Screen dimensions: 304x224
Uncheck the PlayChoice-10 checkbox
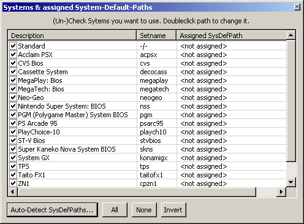(x=13, y=132)
